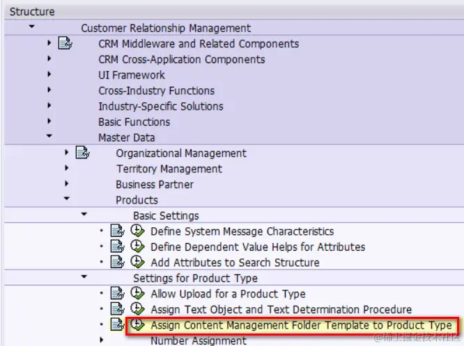Screen dimensions: 464x346
Task: Open documentation icon for Define System Message Characteristics
Action: [x=118, y=231]
